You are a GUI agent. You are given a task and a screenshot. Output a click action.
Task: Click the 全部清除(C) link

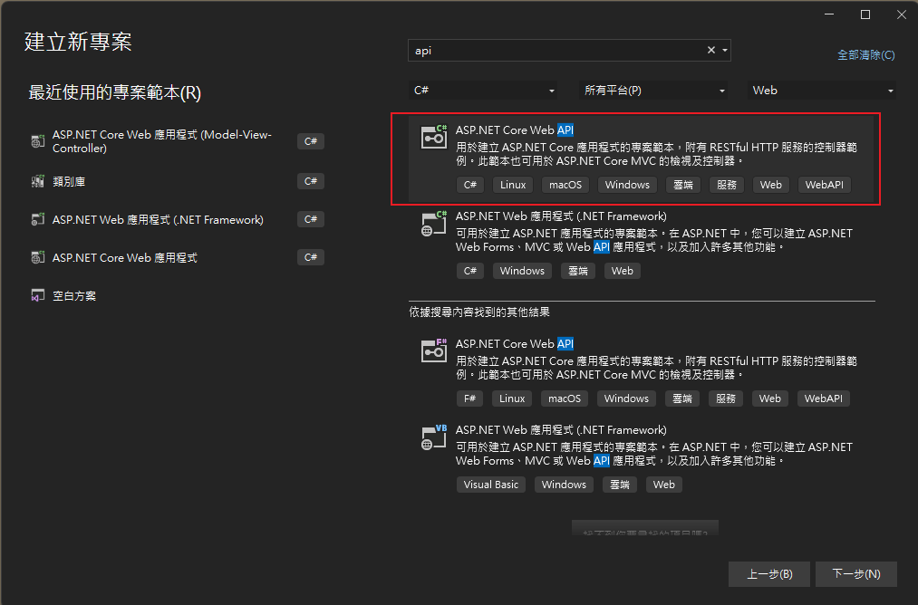[x=866, y=55]
